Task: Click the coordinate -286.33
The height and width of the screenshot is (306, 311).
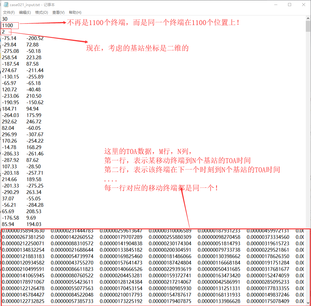Action: (10, 154)
